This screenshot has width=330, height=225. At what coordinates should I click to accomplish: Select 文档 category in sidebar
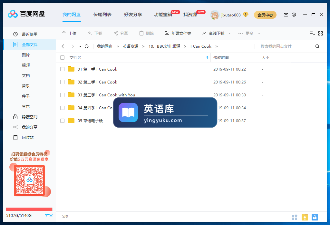(x=26, y=75)
